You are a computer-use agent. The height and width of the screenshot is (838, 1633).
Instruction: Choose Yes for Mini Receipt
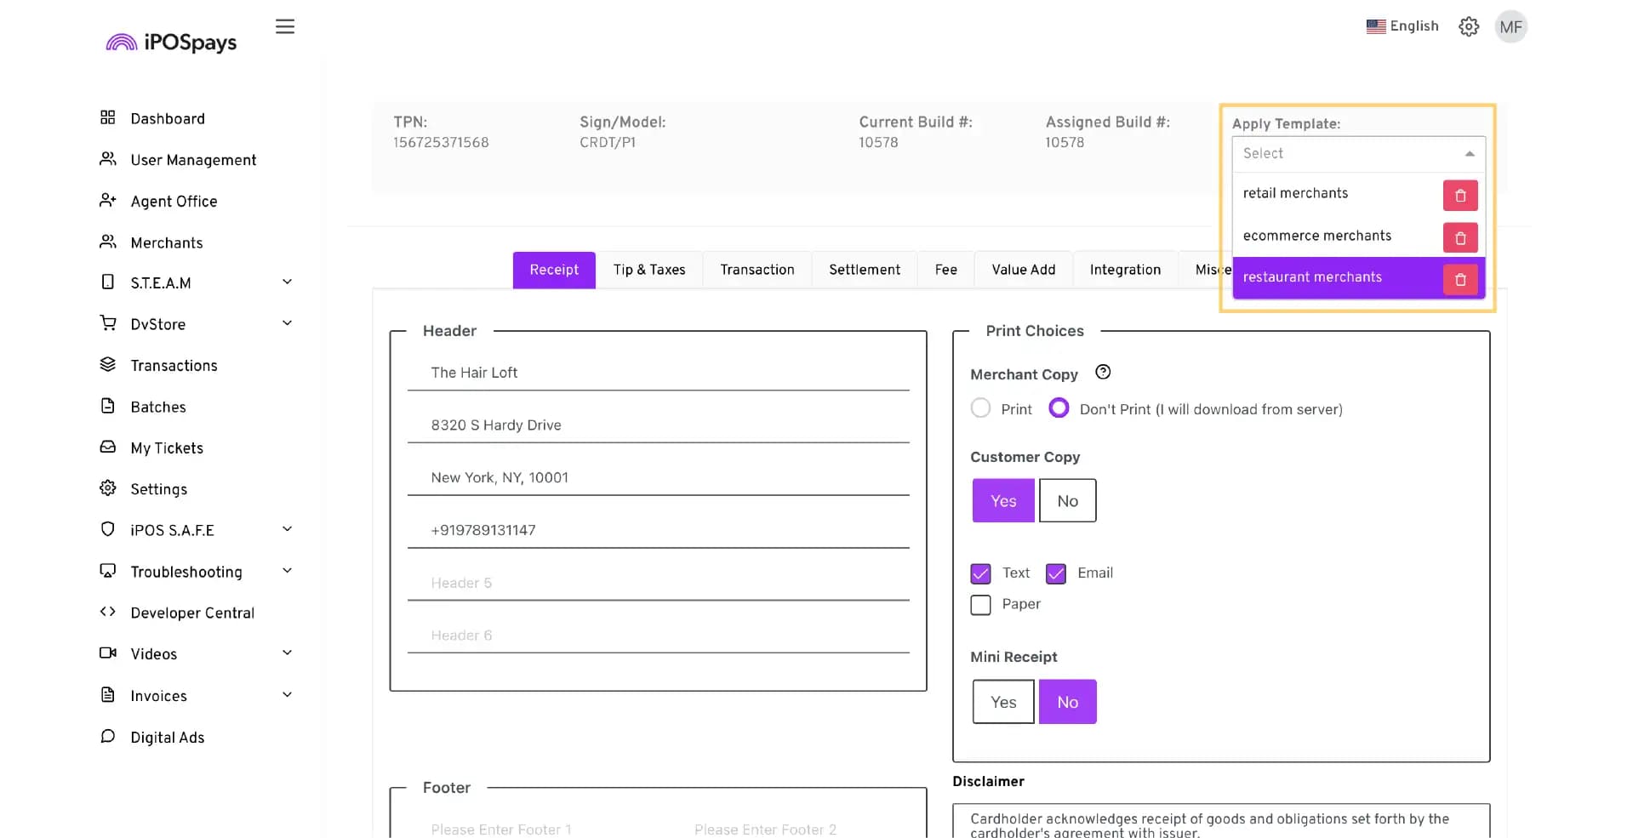(x=1003, y=702)
